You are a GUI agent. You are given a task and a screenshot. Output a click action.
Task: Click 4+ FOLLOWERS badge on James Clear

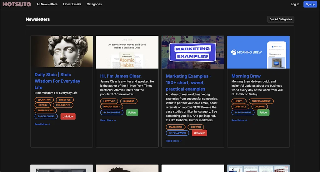pyautogui.click(x=112, y=113)
